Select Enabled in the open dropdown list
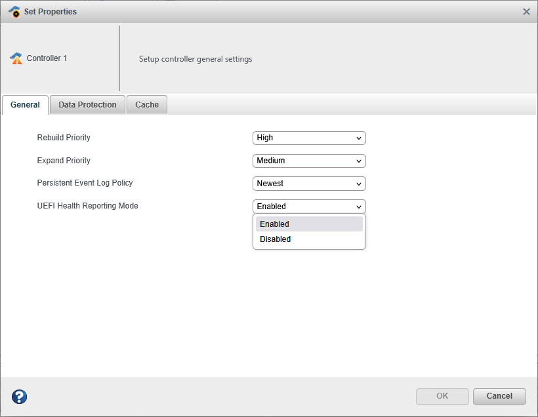Viewport: 538px width, 417px height. pyautogui.click(x=308, y=224)
